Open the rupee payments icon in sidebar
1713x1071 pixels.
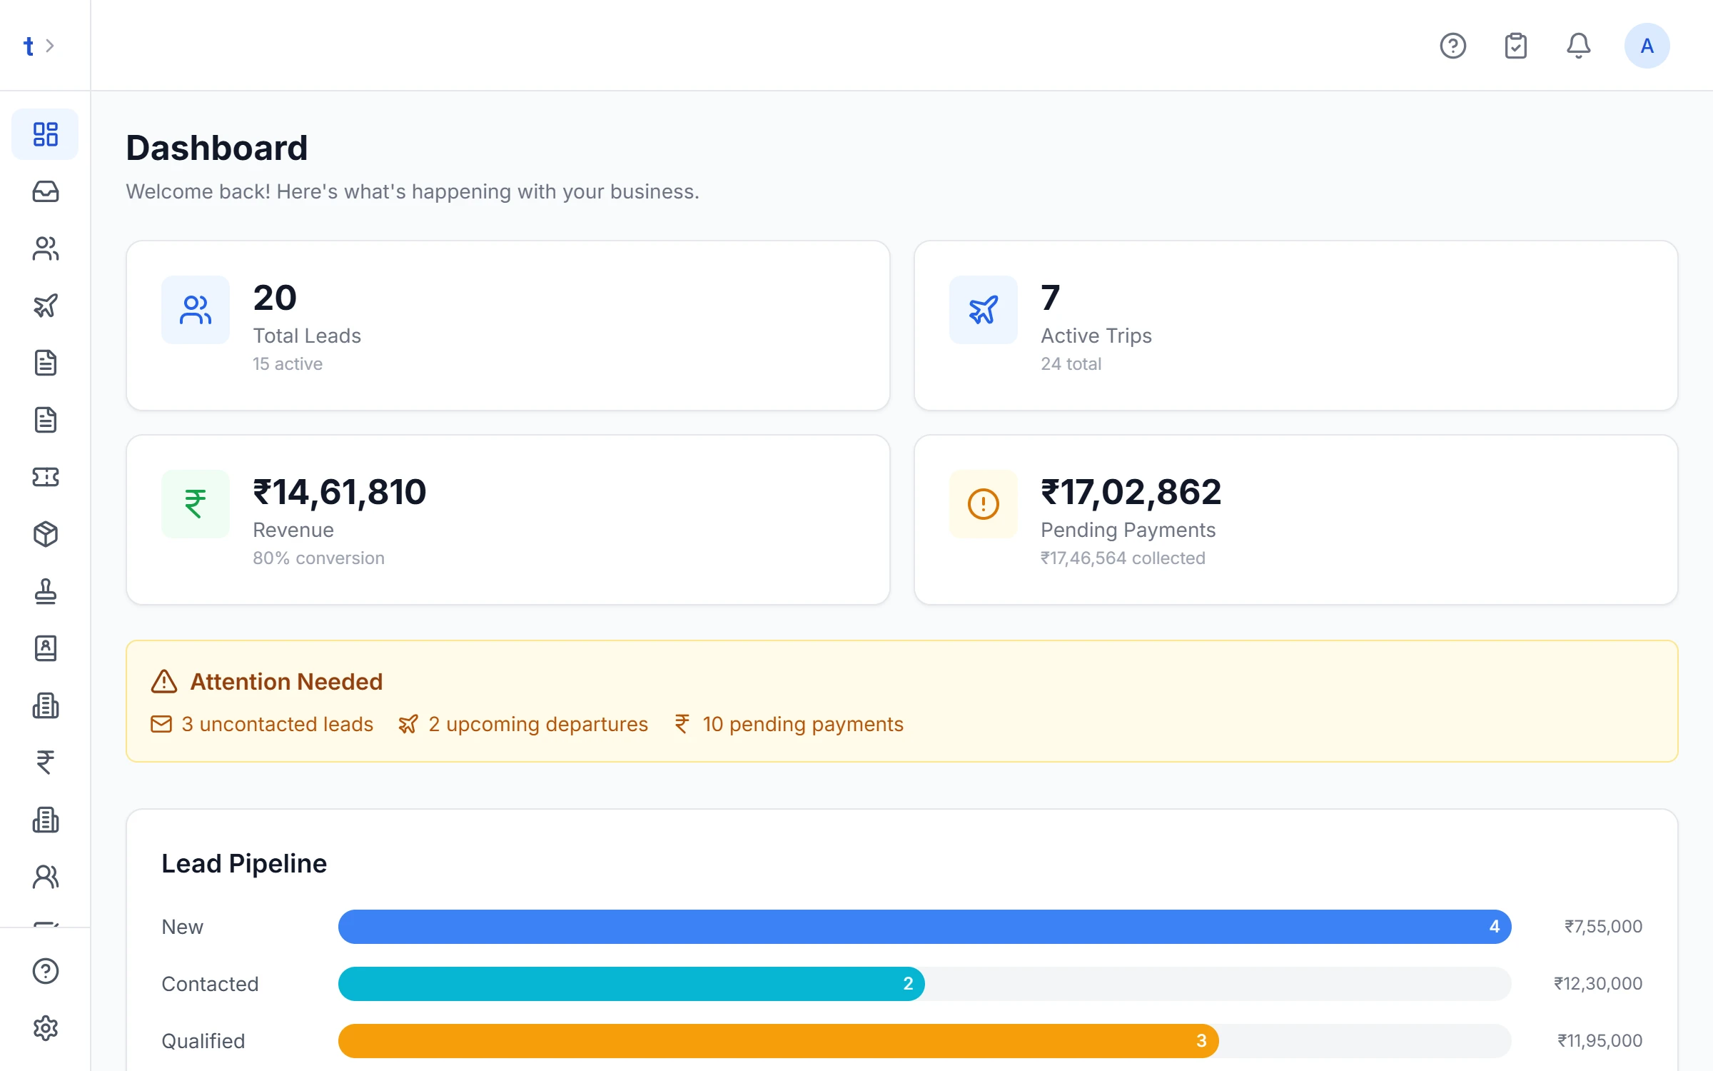tap(45, 763)
